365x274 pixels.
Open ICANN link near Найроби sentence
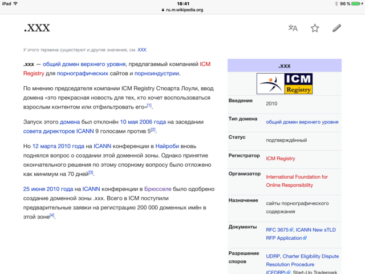click(x=102, y=146)
